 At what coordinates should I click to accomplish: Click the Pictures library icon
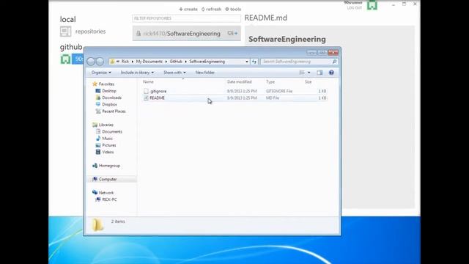click(97, 145)
